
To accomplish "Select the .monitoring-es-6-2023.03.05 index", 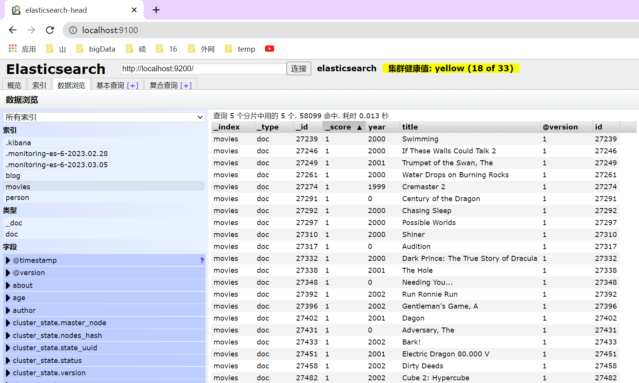I will (x=104, y=165).
